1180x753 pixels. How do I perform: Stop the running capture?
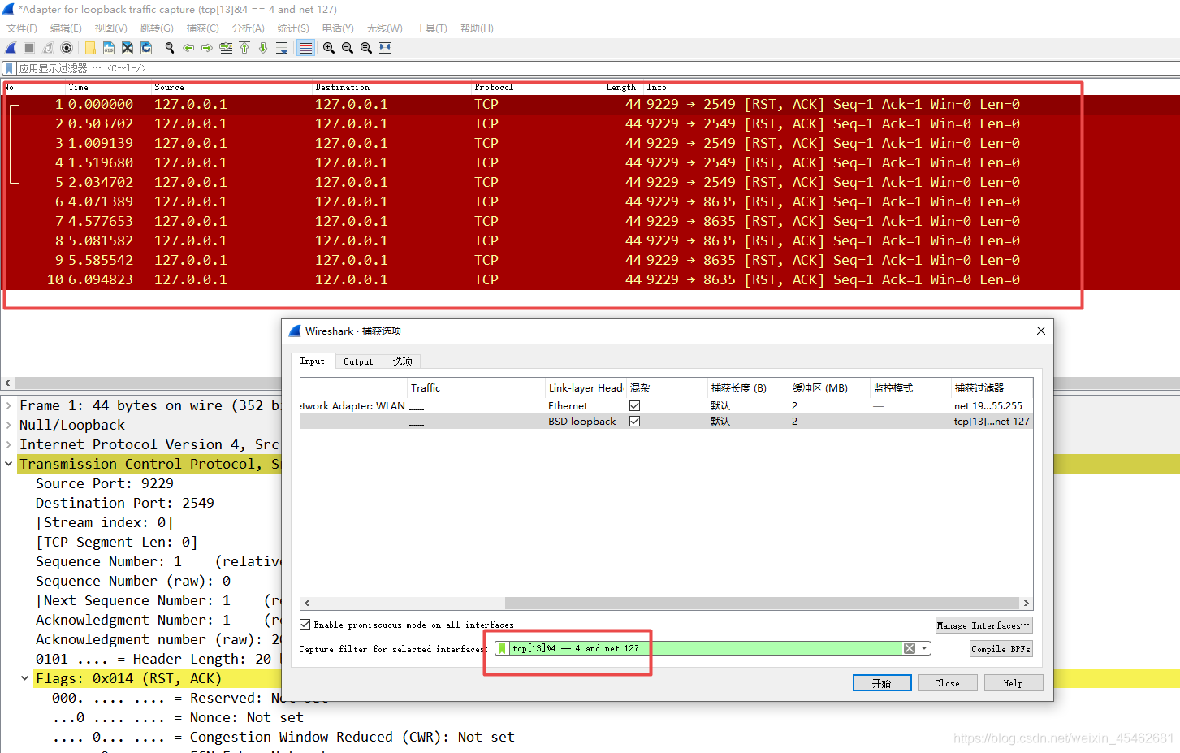pos(29,48)
